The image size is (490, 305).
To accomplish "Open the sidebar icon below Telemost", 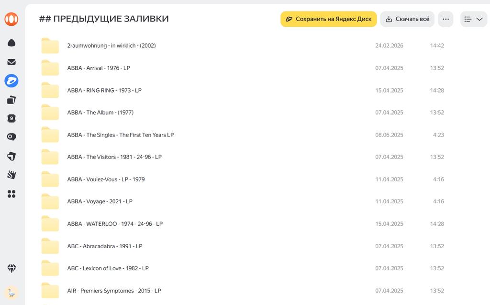I will [x=11, y=156].
